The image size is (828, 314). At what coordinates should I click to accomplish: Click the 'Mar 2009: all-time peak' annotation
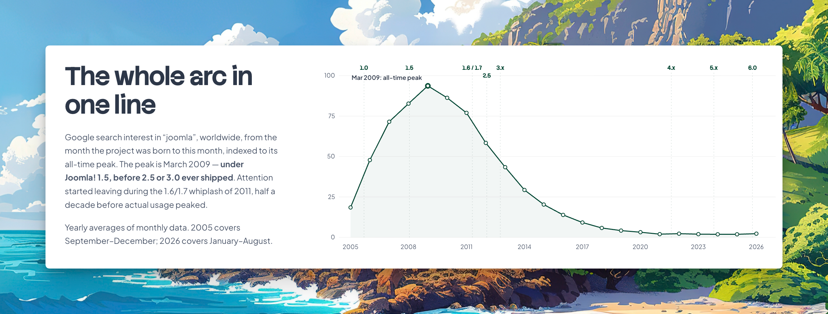click(386, 78)
